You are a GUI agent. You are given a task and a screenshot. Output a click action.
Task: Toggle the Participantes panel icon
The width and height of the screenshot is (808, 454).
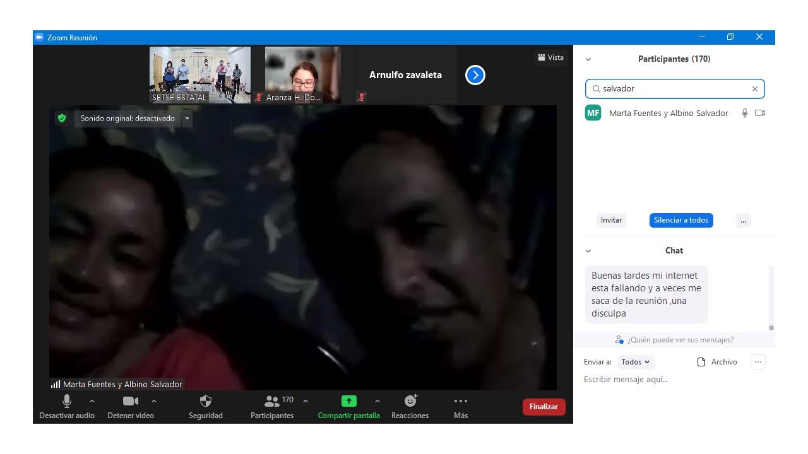click(272, 401)
